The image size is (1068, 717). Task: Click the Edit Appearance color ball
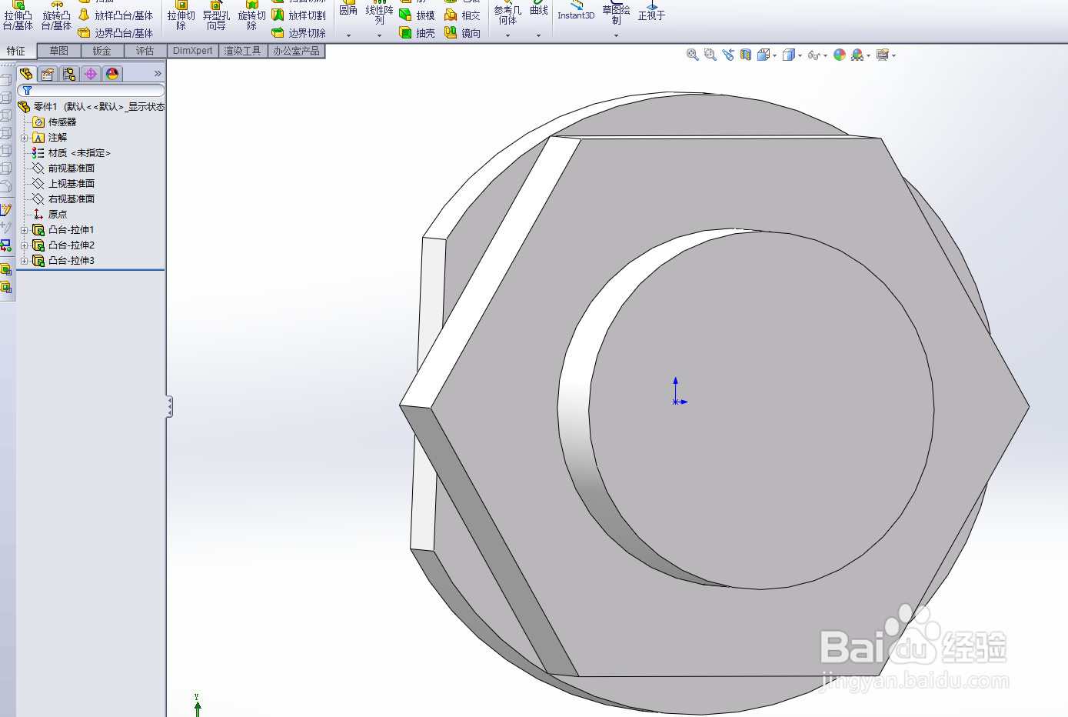[x=840, y=55]
